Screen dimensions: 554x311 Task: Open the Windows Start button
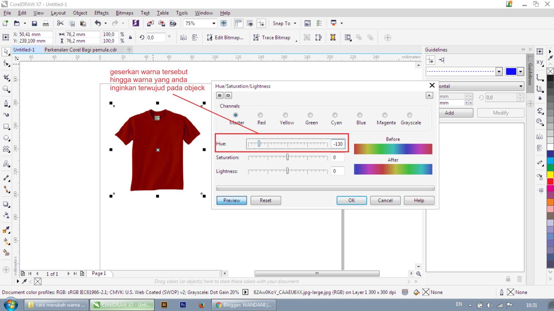[11, 305]
